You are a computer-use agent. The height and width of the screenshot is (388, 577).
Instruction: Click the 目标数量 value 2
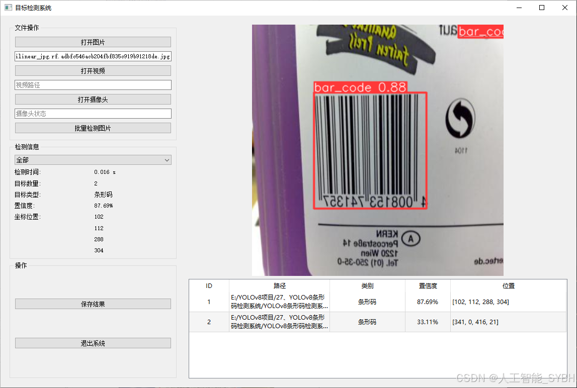[96, 183]
